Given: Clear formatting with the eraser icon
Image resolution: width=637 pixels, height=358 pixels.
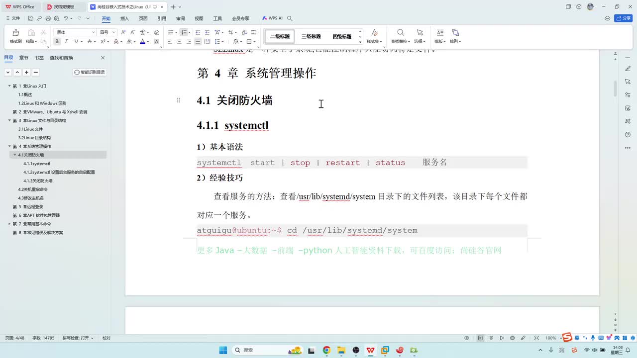Looking at the screenshot, I should click(156, 32).
